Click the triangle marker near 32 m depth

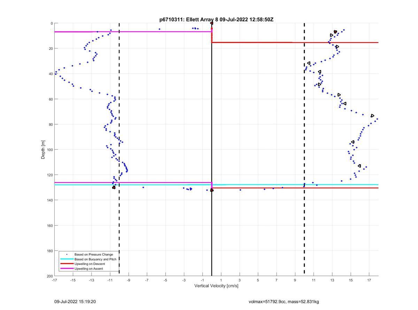tap(309, 63)
